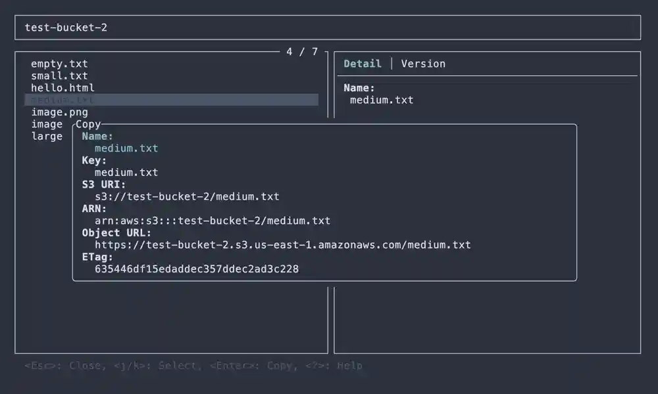Click the Enter Copy footer hint
658x394 pixels.
click(x=252, y=366)
